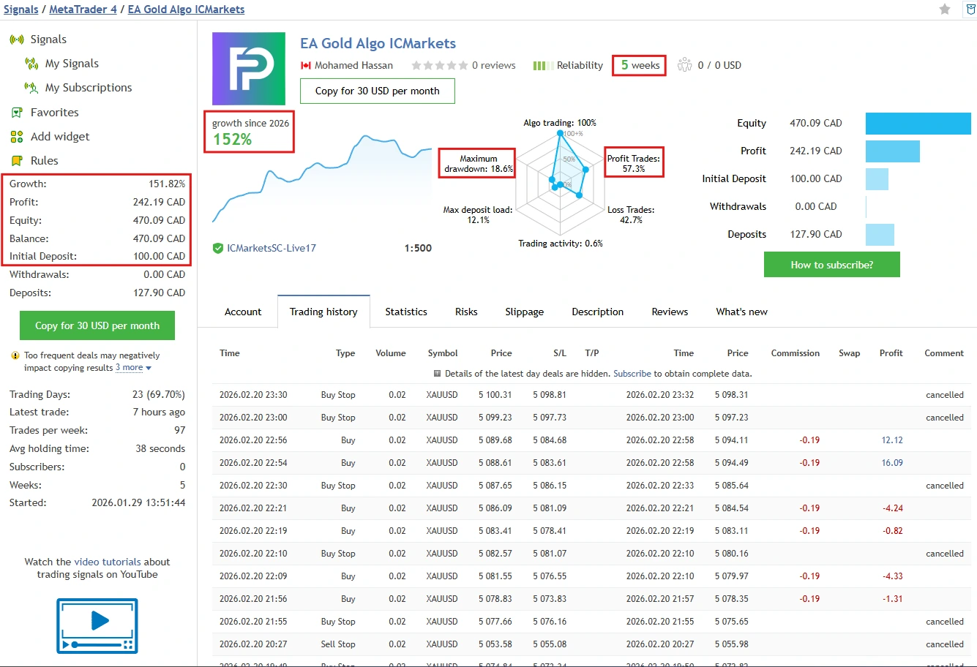The height and width of the screenshot is (667, 977).
Task: Click the Favorites star-bookmark icon
Action: [17, 113]
